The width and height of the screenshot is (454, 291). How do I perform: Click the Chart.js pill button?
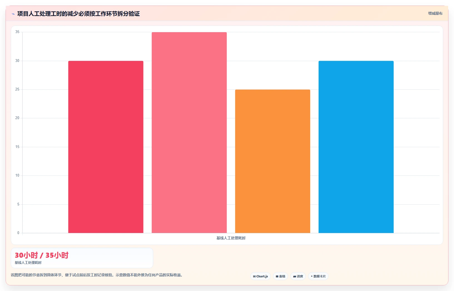tap(261, 276)
